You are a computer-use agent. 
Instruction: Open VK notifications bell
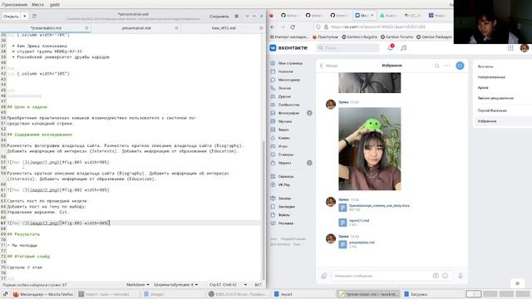pyautogui.click(x=390, y=48)
